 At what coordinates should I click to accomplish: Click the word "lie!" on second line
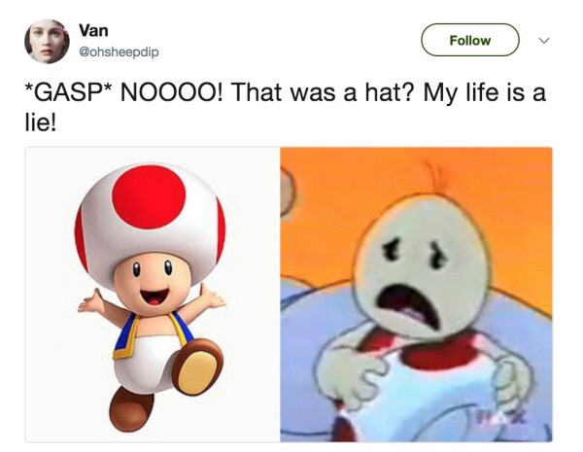point(41,123)
